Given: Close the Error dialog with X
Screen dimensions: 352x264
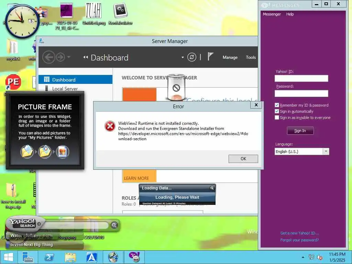Looking at the screenshot, I should click(x=256, y=105).
